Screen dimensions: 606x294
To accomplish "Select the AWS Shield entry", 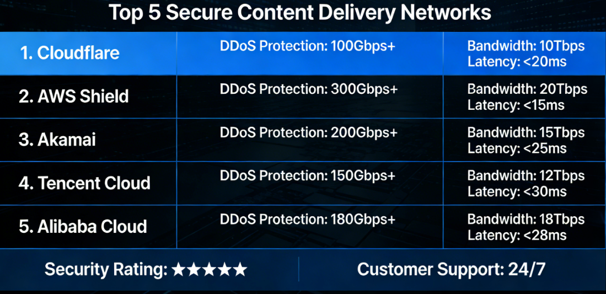I will click(74, 97).
